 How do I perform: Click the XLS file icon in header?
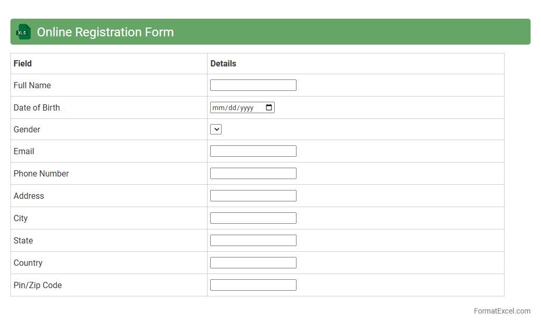click(x=23, y=32)
